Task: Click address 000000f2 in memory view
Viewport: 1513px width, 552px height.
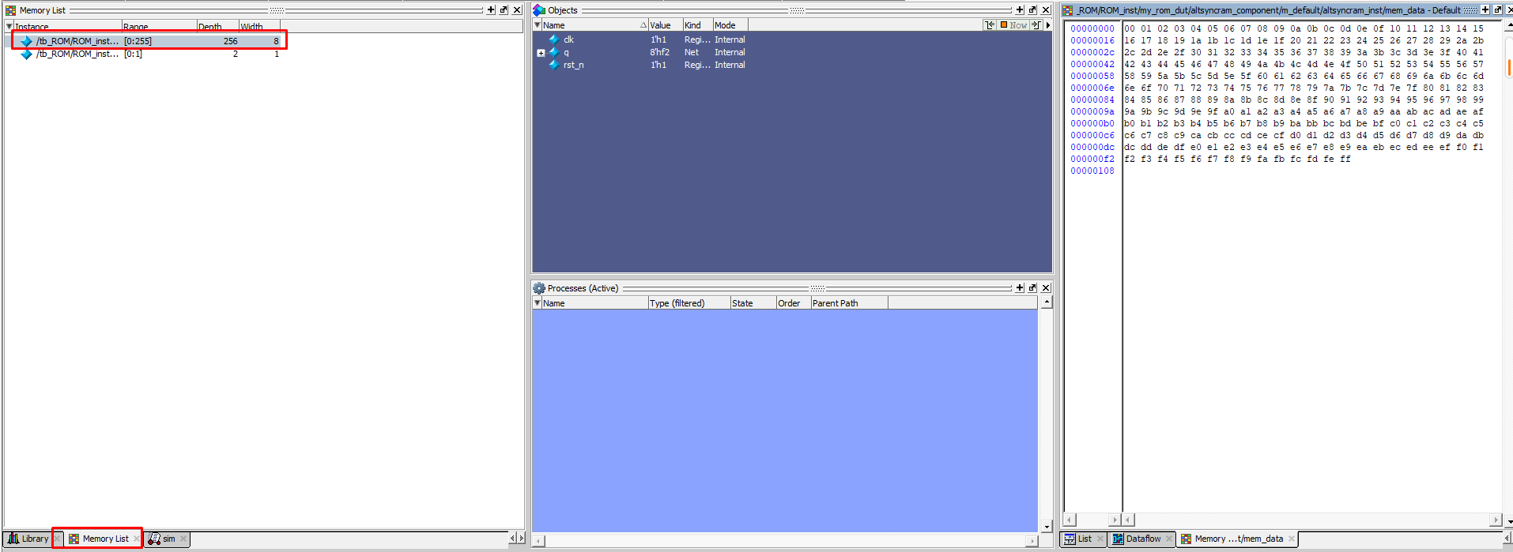Action: (1092, 159)
